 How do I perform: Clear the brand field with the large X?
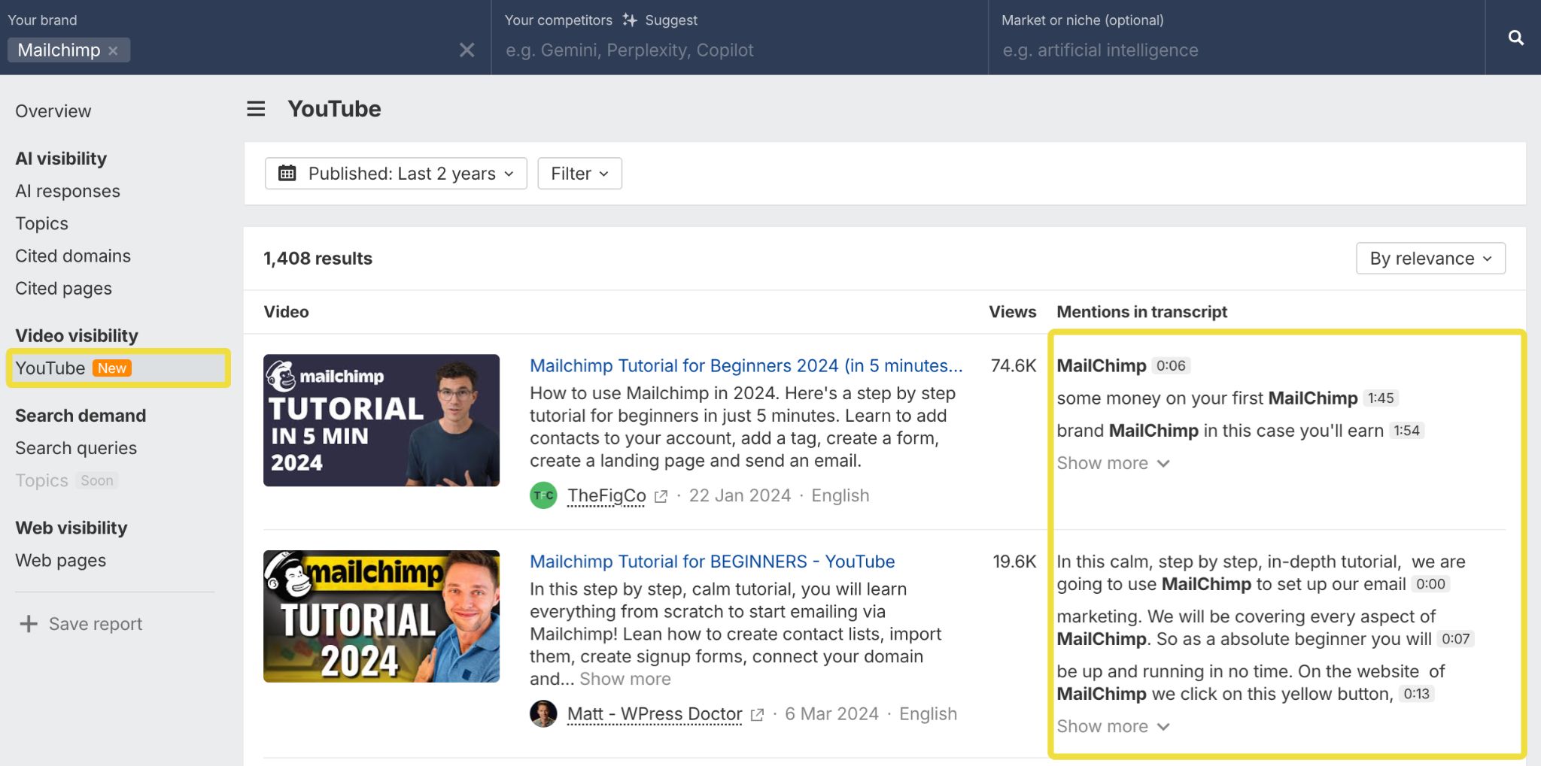pos(467,50)
